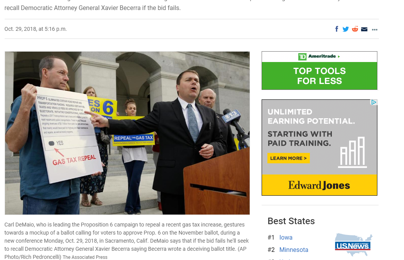404x260 pixels.
Task: Share the article on Twitter
Action: click(x=345, y=29)
